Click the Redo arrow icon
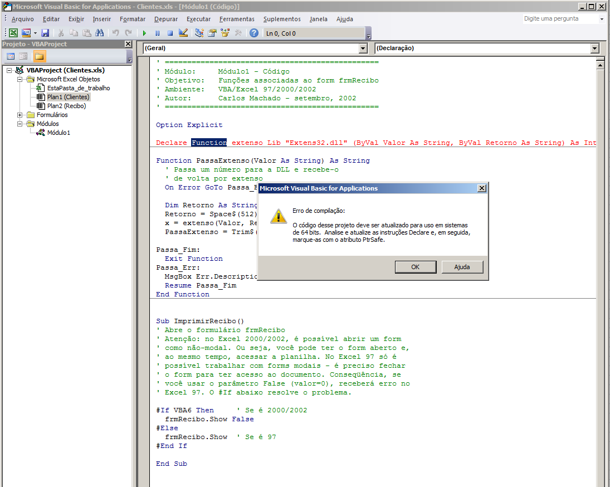Screen dimensions: 610x487 (128, 33)
